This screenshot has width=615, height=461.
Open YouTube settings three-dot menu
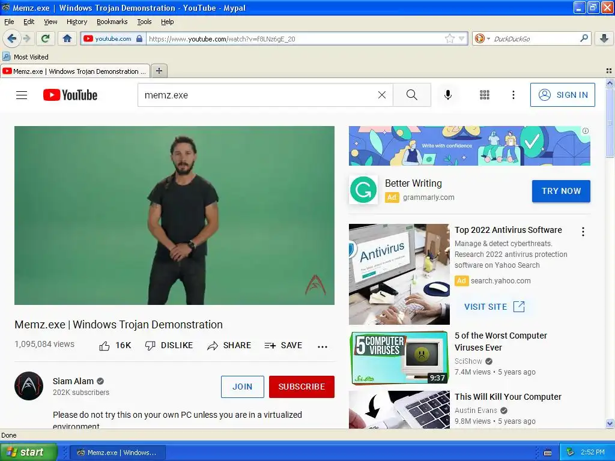(x=514, y=95)
